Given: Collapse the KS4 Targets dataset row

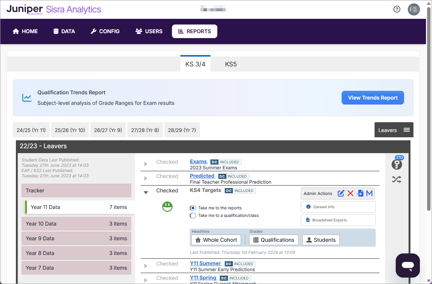Looking at the screenshot, I should pos(146,192).
